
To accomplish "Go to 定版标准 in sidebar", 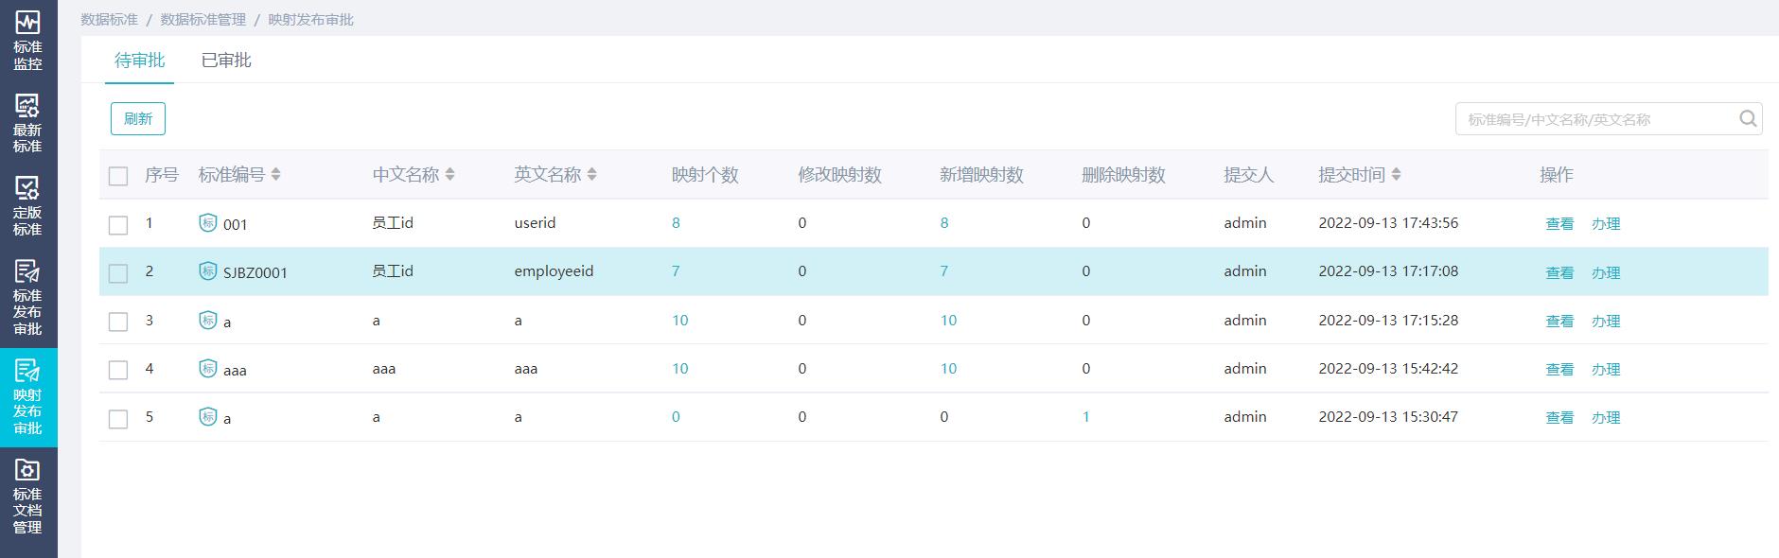I will (x=27, y=205).
